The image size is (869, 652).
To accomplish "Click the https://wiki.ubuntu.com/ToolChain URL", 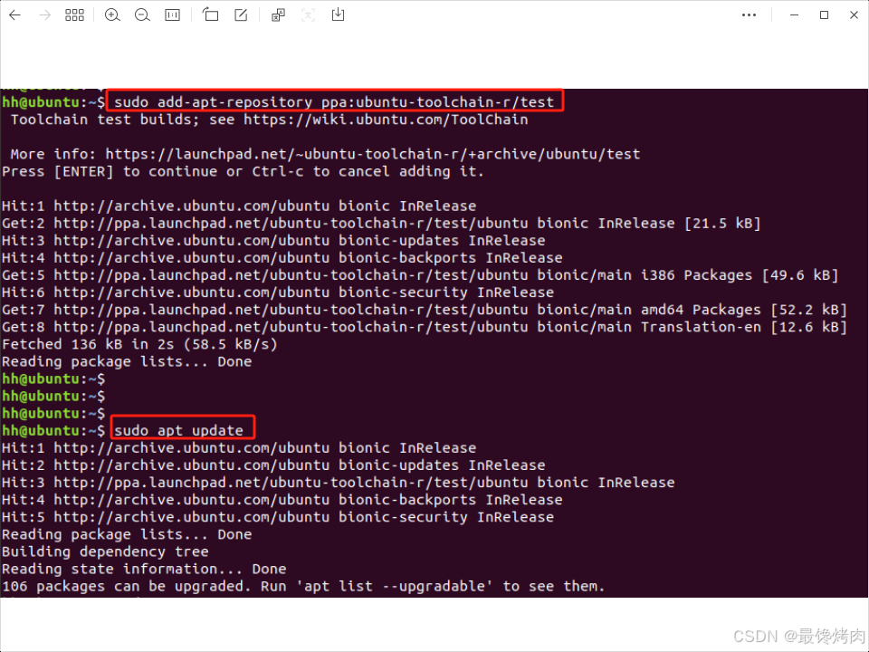I will point(386,120).
